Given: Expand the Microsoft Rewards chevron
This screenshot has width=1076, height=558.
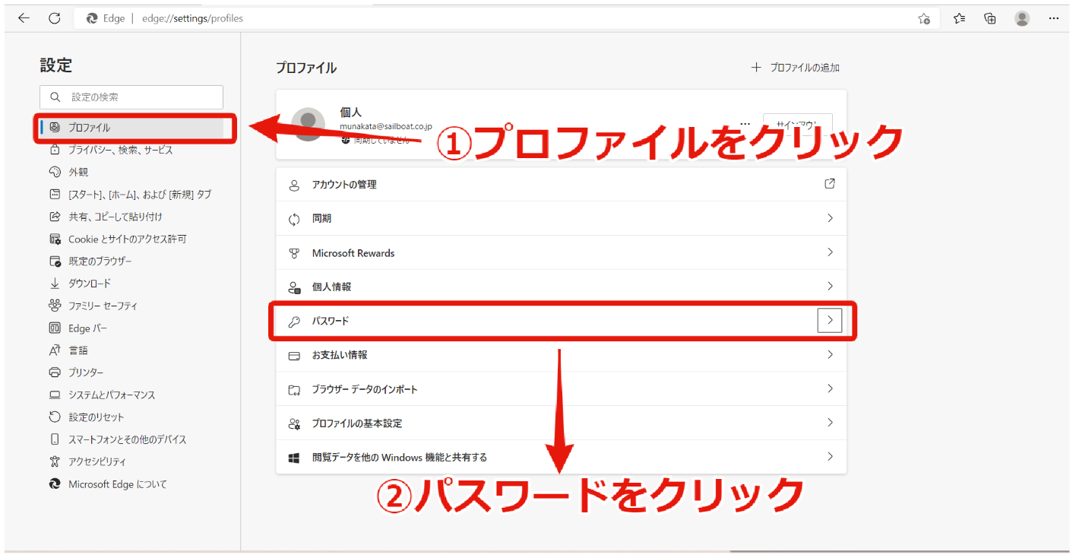Looking at the screenshot, I should [x=829, y=252].
